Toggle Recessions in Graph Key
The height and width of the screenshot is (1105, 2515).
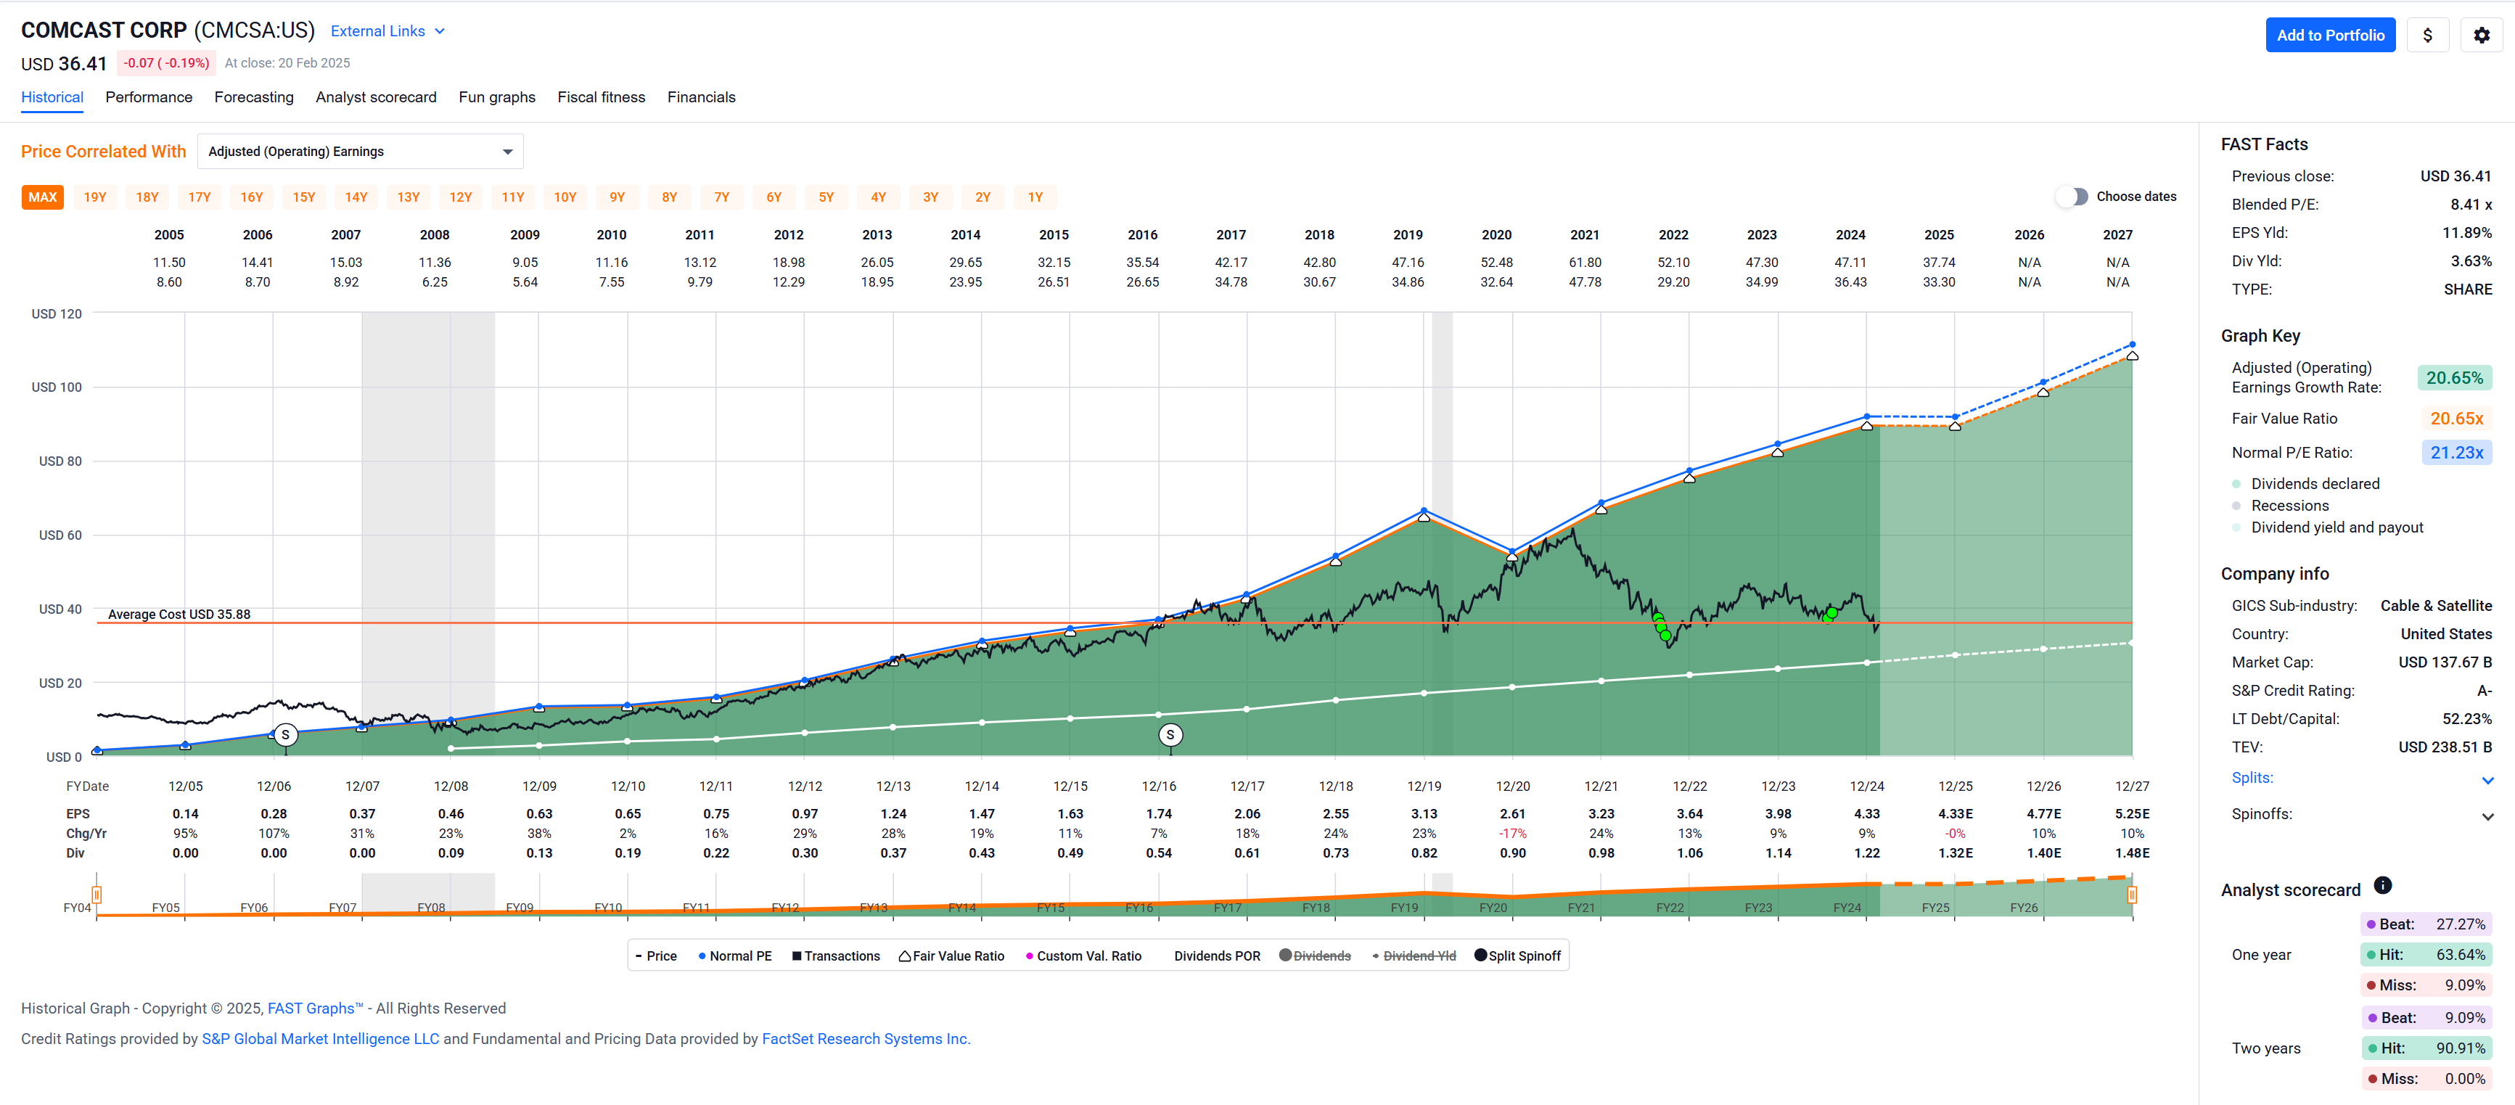pyautogui.click(x=2280, y=506)
